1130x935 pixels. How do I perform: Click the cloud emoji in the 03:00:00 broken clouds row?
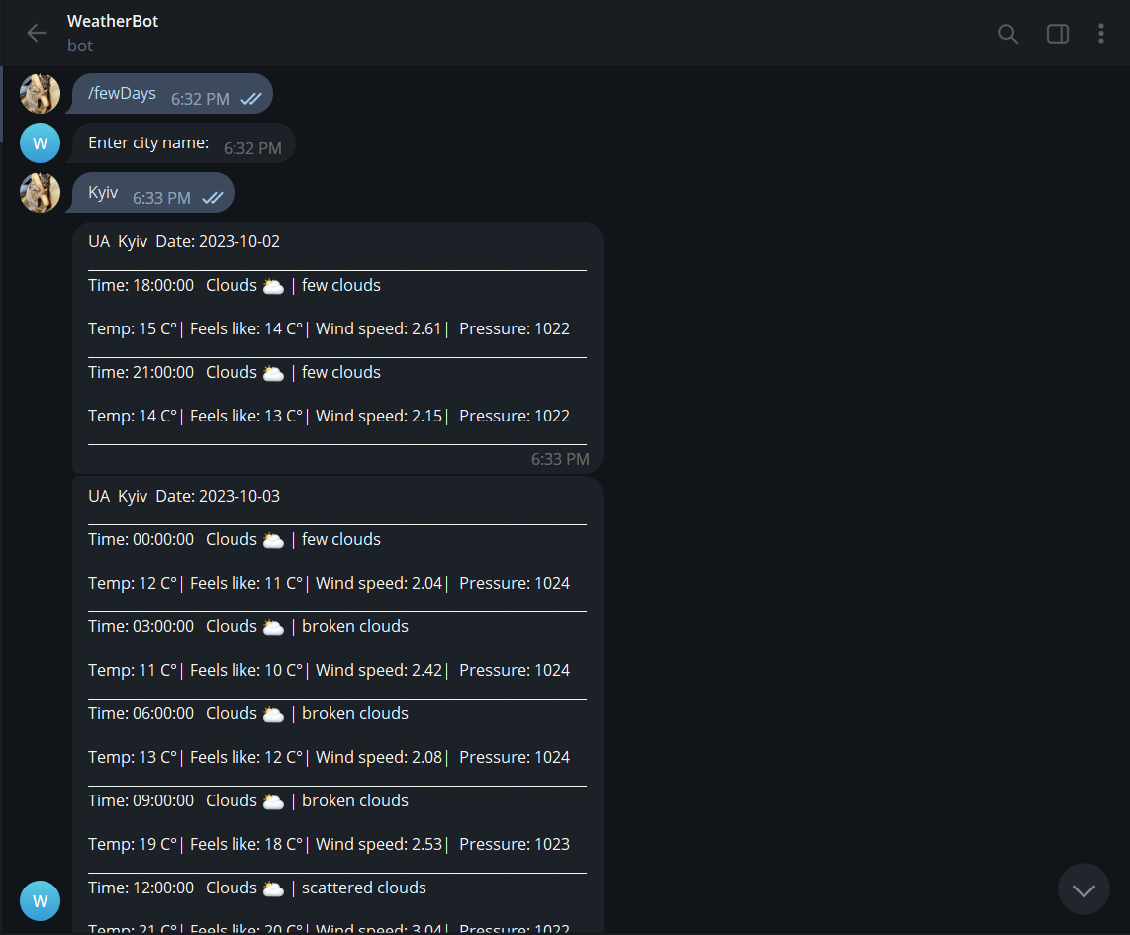[x=272, y=625]
